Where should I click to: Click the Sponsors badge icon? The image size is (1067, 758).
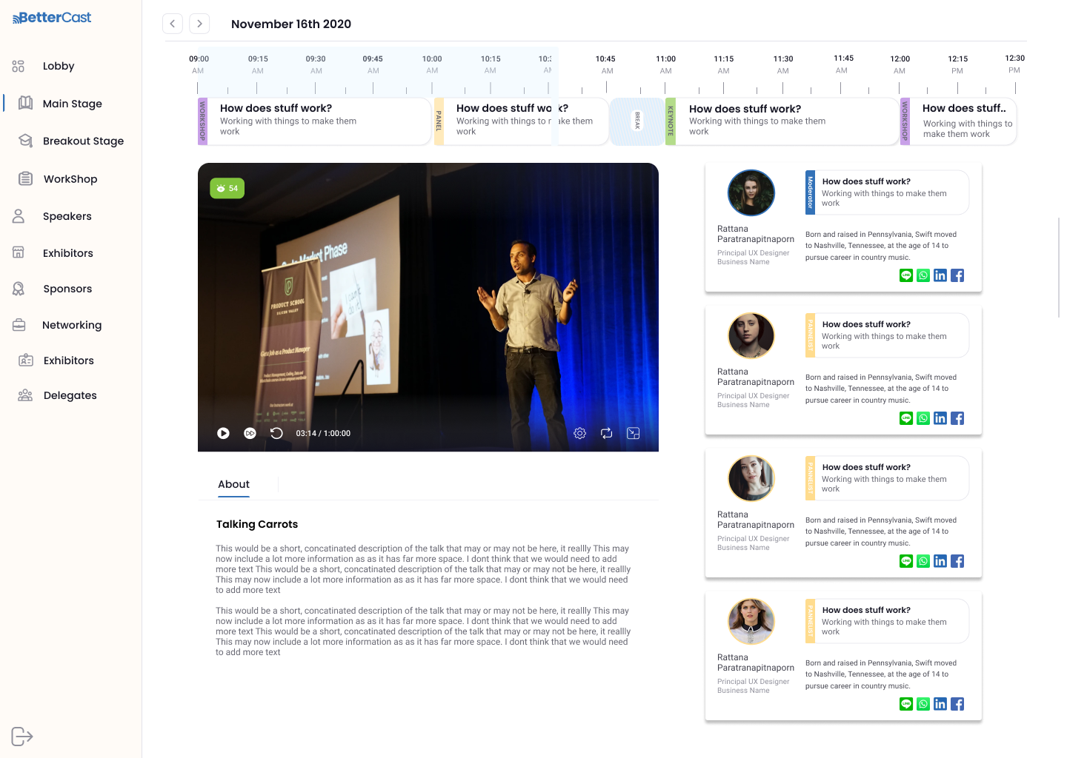coord(19,289)
